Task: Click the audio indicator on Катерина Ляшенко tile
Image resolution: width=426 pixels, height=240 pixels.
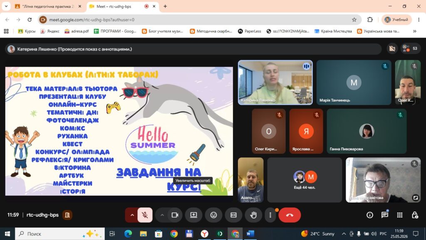Action: tap(306, 66)
